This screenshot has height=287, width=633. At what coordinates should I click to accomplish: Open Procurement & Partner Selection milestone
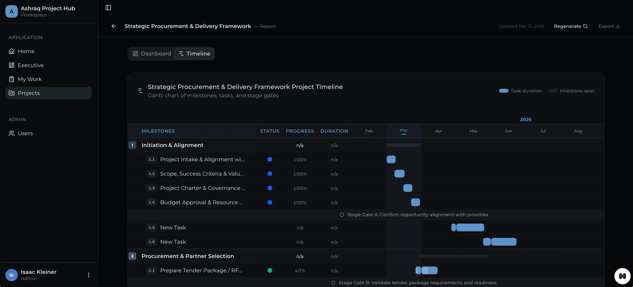(188, 256)
